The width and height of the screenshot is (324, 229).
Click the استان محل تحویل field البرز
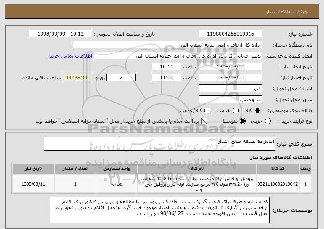(x=231, y=89)
